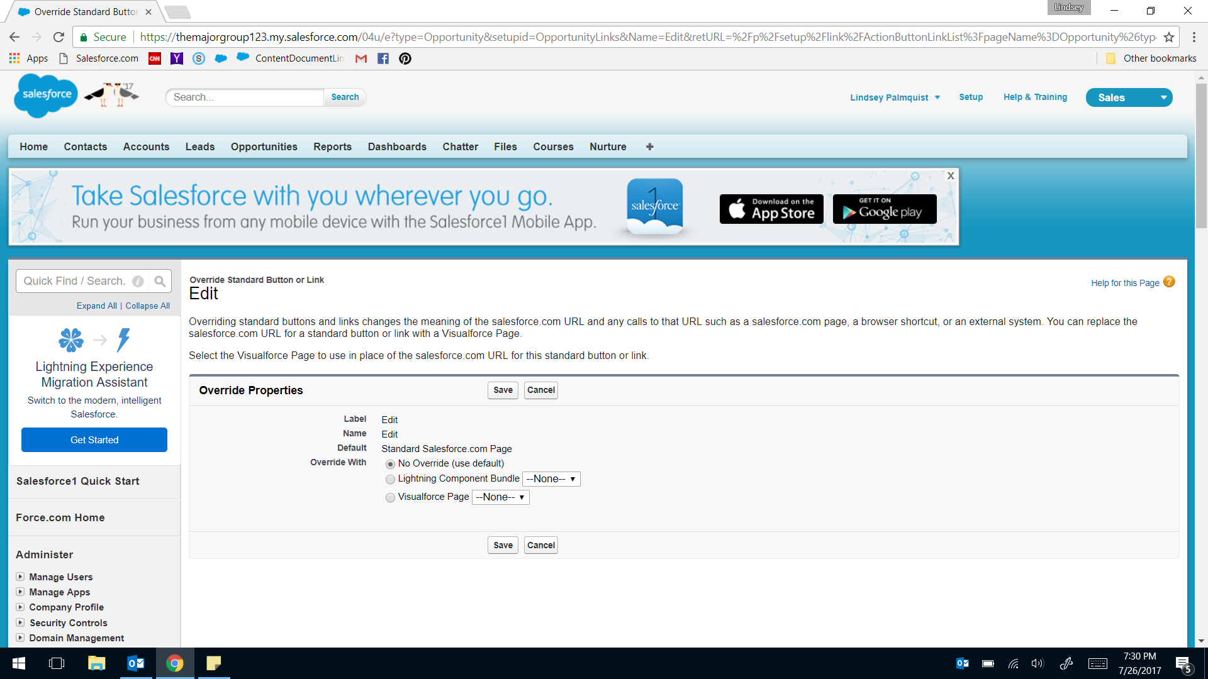1208x679 pixels.
Task: Click the plus icon in the tab bar
Action: coord(649,146)
